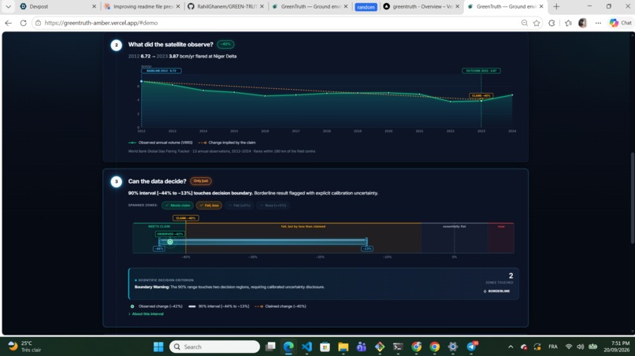This screenshot has height=356, width=635.
Task: Open the Windows Start menu
Action: click(x=158, y=347)
